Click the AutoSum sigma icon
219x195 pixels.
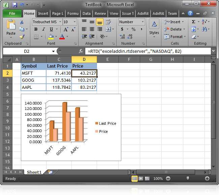(x=193, y=22)
